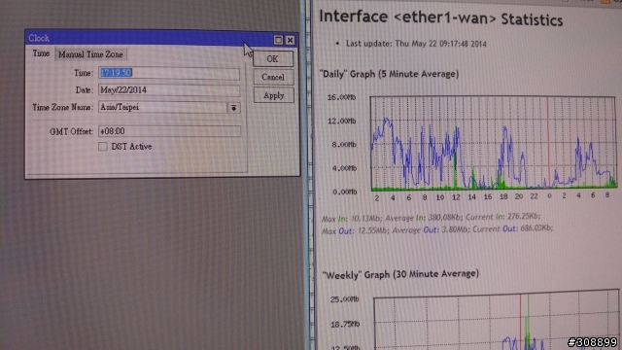
Task: Open the Time Zone Name dropdown arrow
Action: [233, 108]
